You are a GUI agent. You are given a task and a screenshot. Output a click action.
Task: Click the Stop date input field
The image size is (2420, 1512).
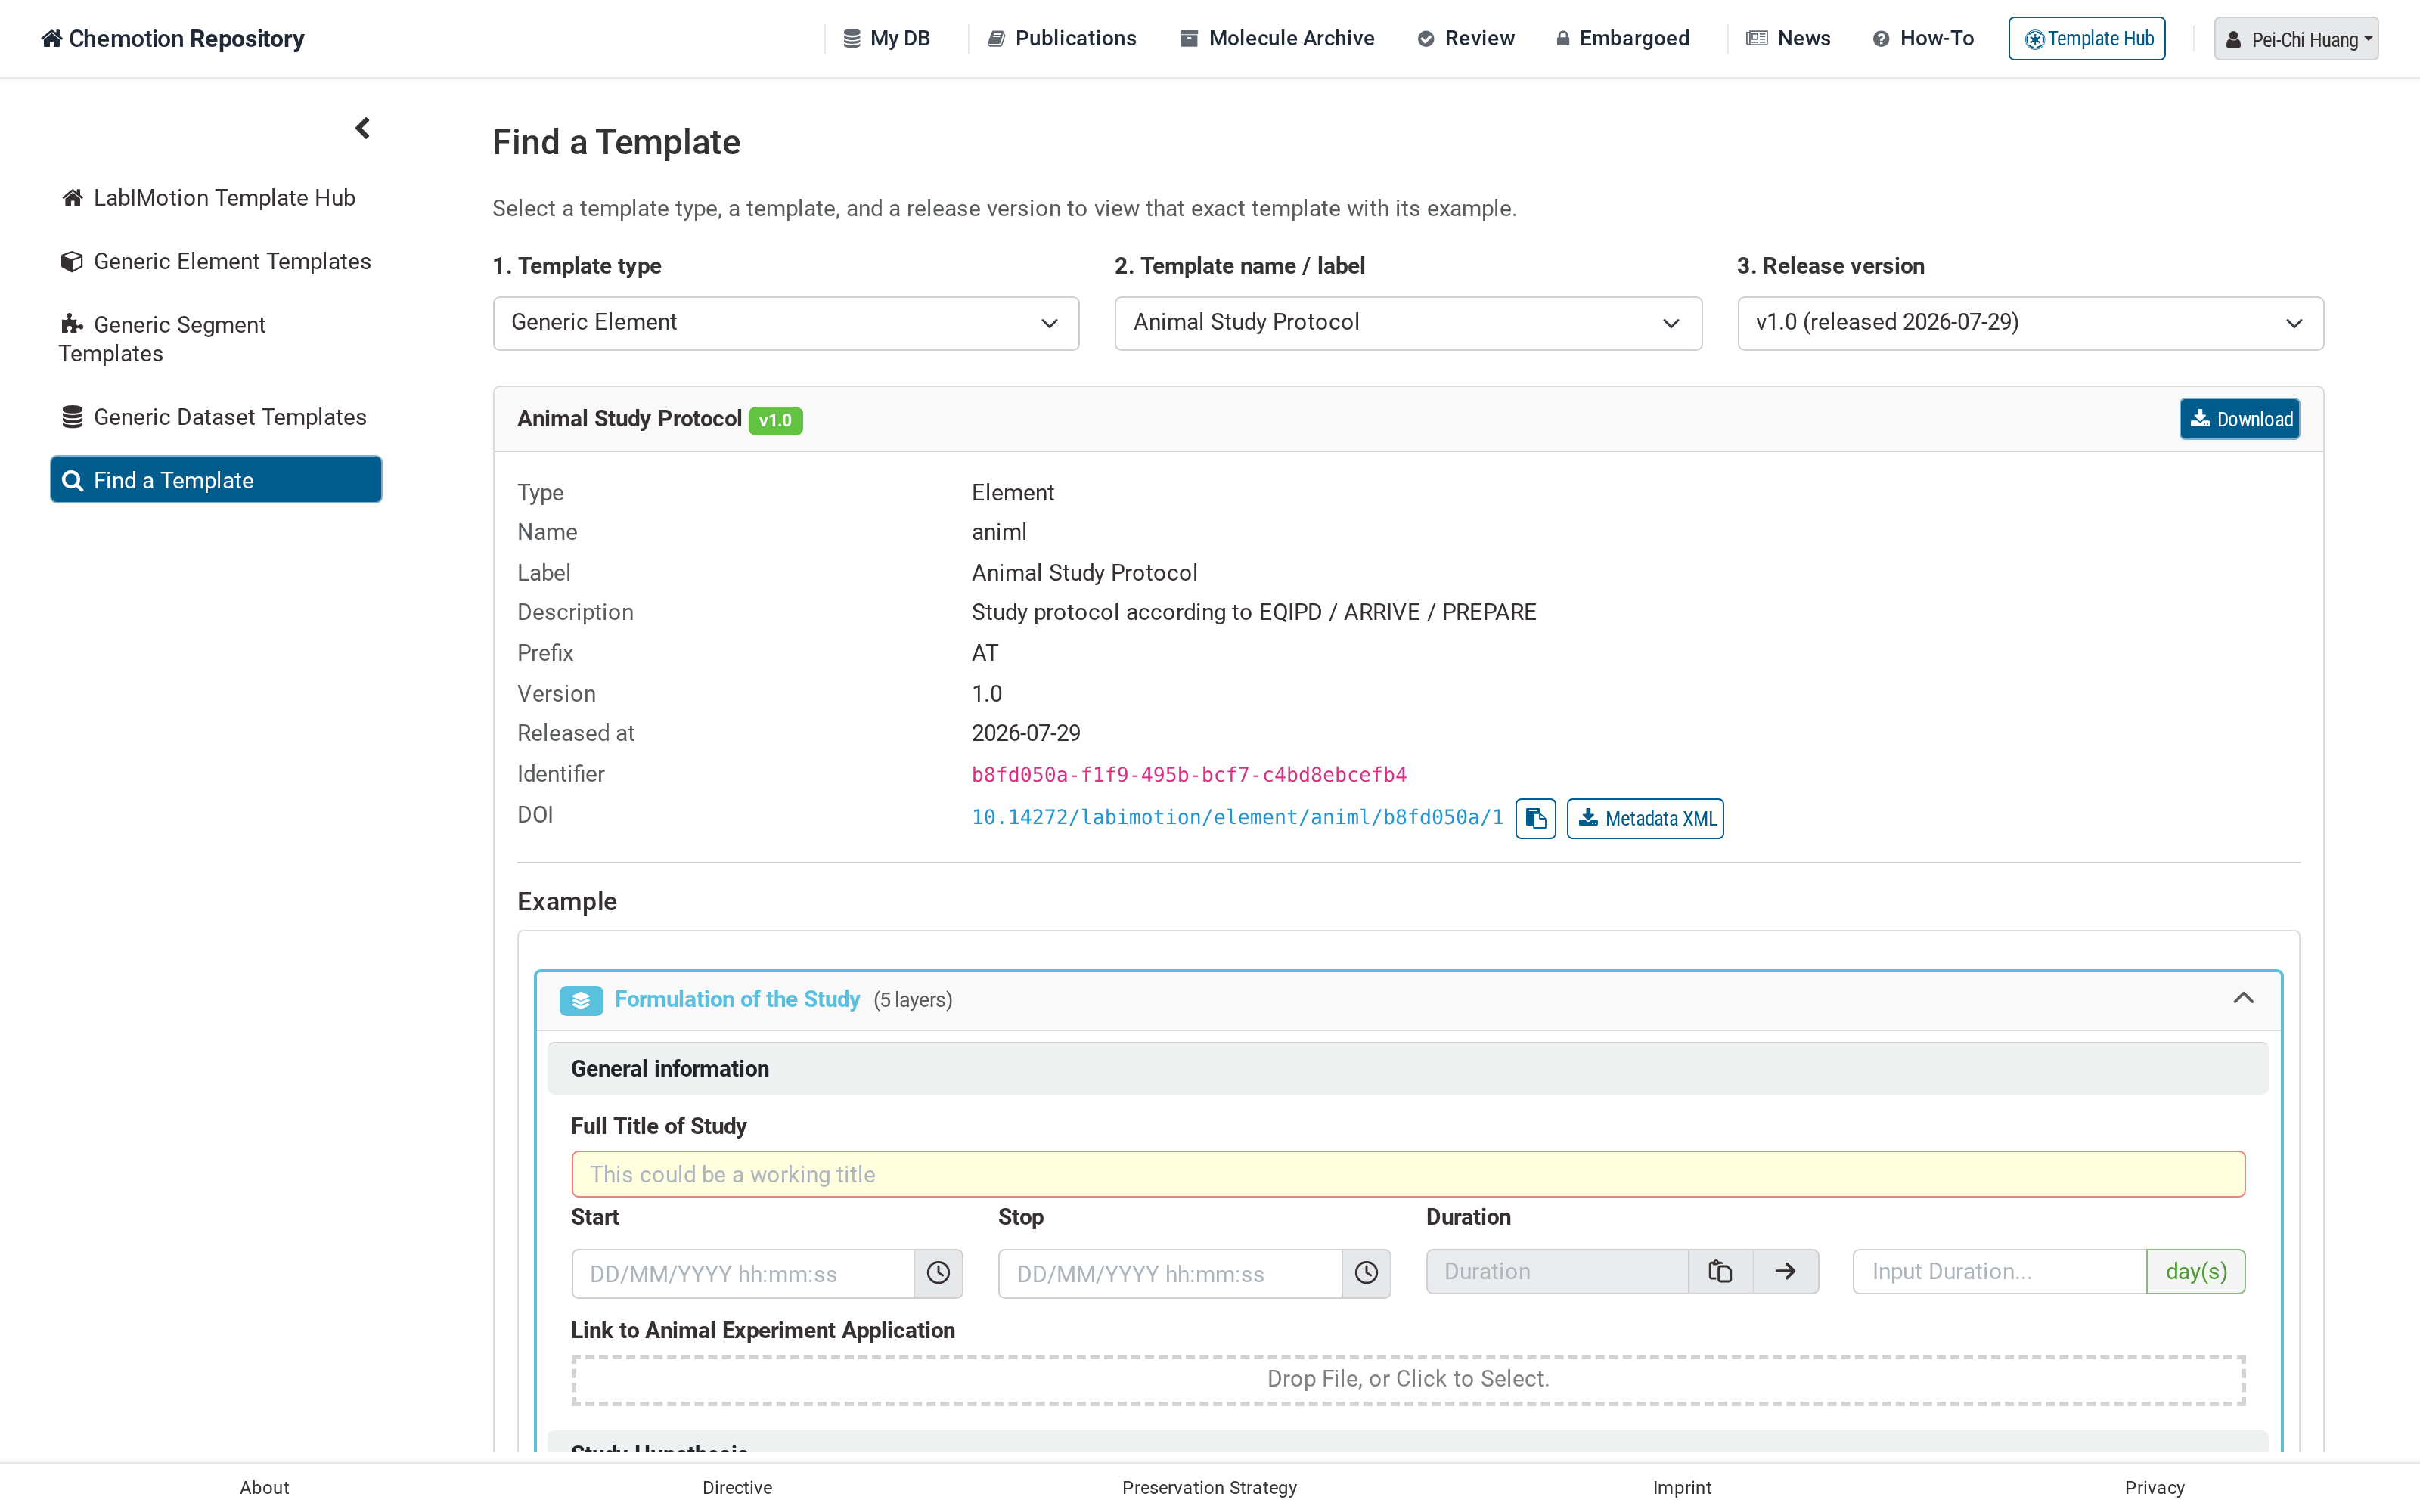point(1170,1273)
